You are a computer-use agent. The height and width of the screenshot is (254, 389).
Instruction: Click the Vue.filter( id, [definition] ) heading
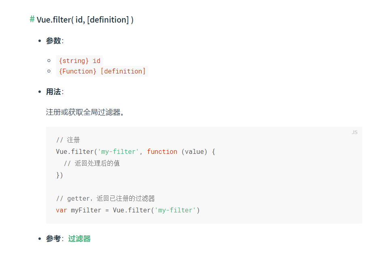coord(85,19)
